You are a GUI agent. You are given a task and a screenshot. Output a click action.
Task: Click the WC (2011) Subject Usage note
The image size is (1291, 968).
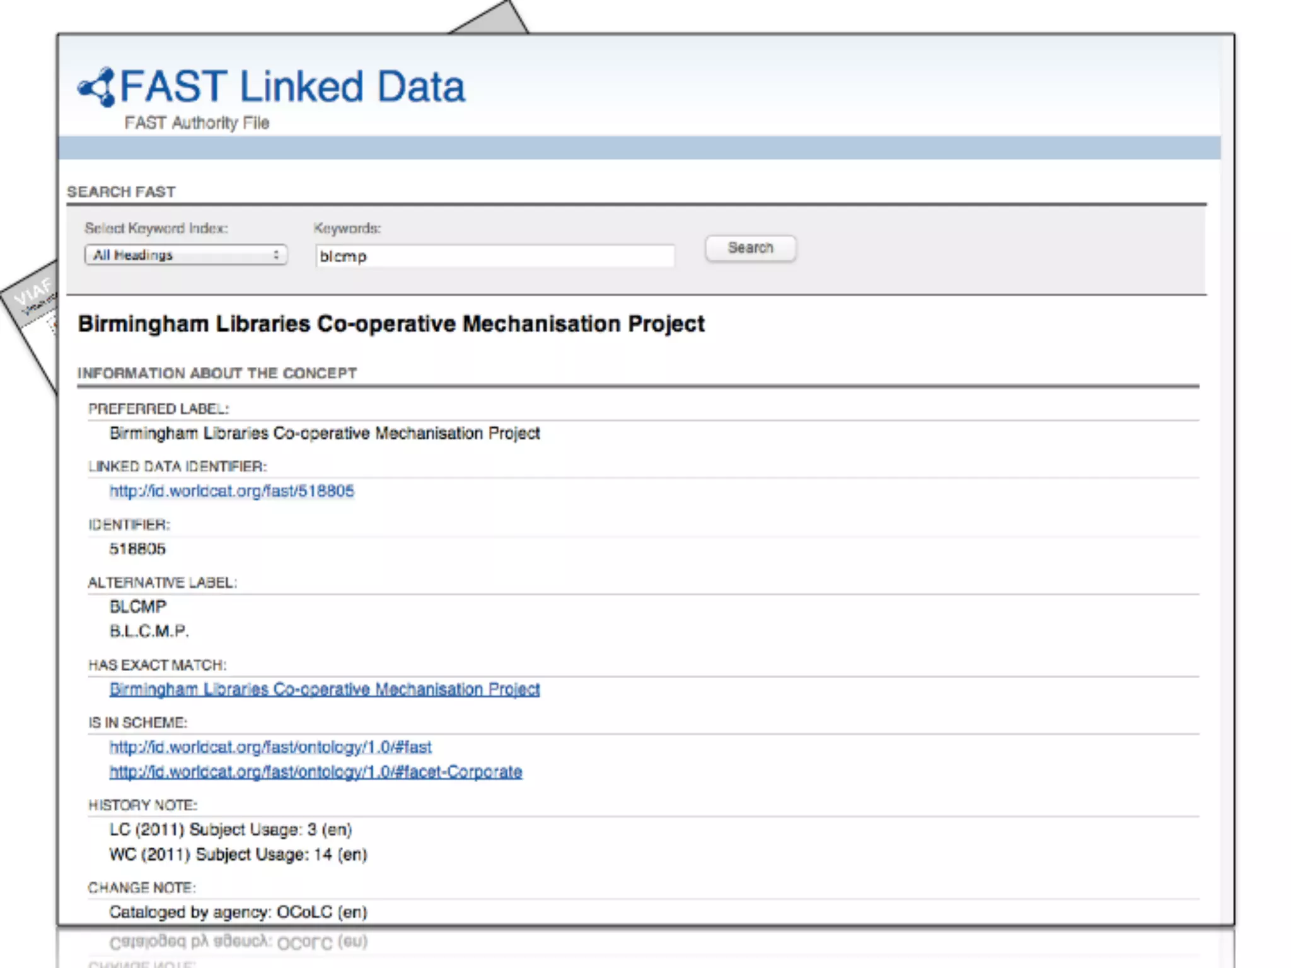(238, 855)
